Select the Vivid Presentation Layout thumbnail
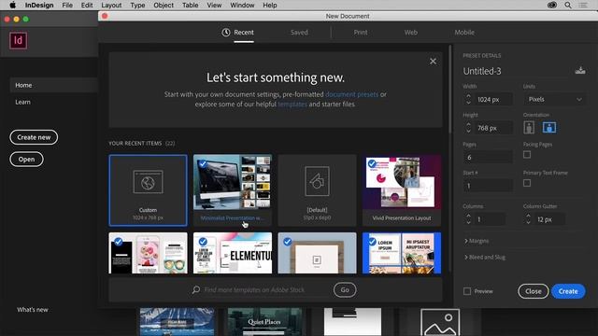Screen dimensions: 598x336 click(x=402, y=190)
